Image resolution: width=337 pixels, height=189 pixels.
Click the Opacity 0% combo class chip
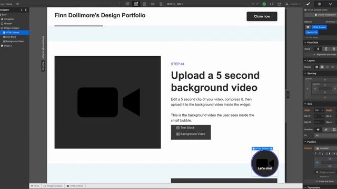point(312,33)
